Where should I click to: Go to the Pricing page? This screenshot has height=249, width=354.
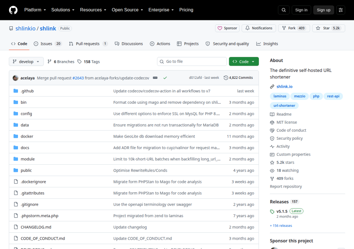[x=186, y=10]
